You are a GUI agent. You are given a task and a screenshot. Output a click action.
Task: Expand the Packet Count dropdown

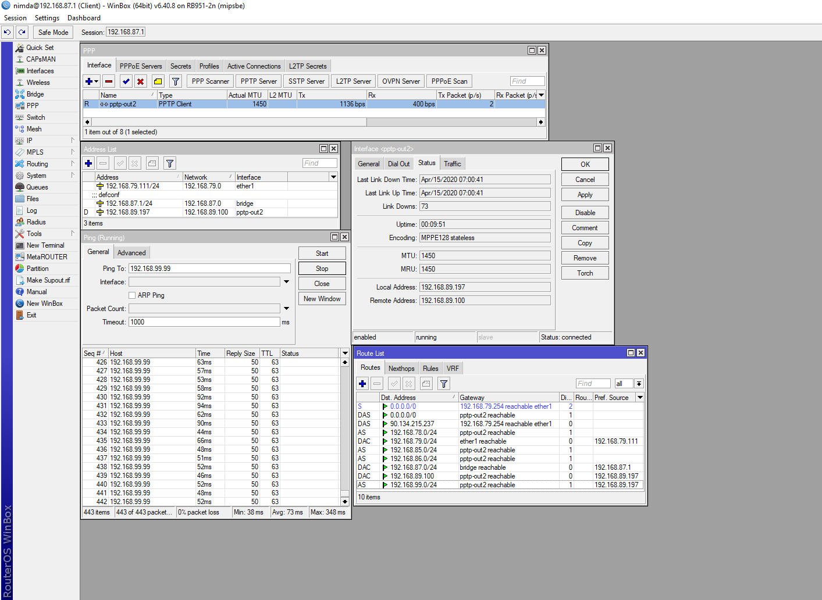click(286, 309)
